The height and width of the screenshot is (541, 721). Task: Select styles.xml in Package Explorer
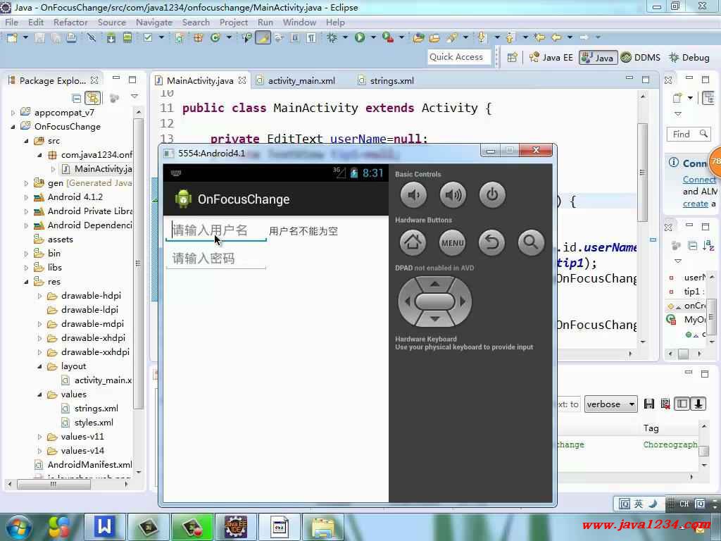click(94, 423)
